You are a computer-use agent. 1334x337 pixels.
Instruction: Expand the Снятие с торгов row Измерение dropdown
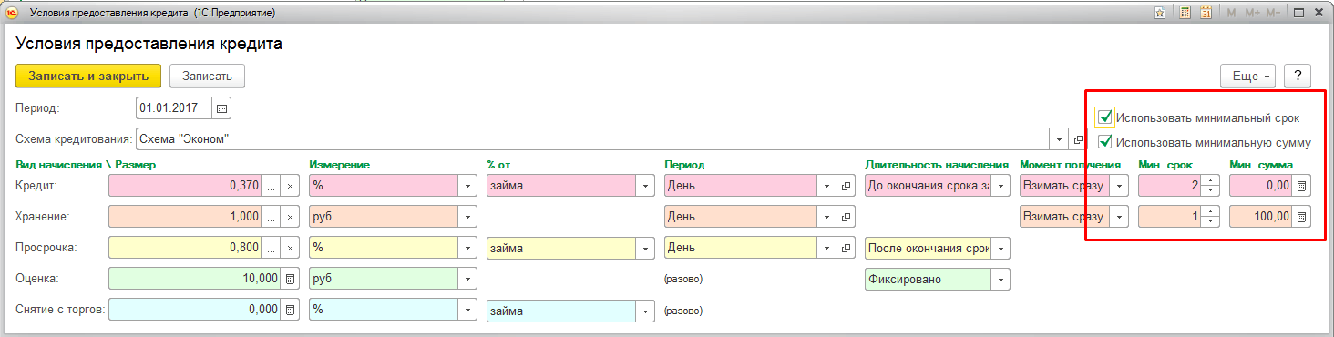pos(468,310)
